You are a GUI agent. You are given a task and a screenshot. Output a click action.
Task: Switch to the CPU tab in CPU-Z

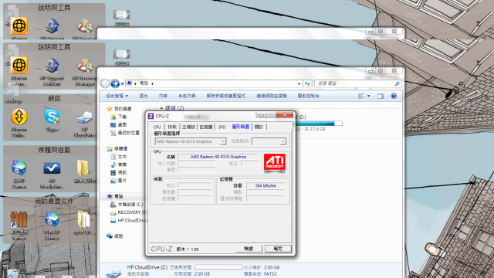click(x=157, y=127)
